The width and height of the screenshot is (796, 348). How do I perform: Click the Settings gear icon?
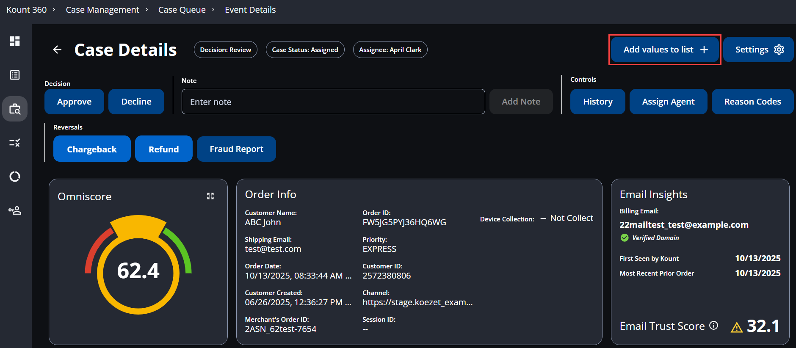[x=779, y=50]
